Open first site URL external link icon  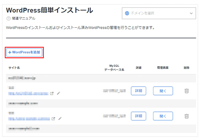click(x=52, y=93)
